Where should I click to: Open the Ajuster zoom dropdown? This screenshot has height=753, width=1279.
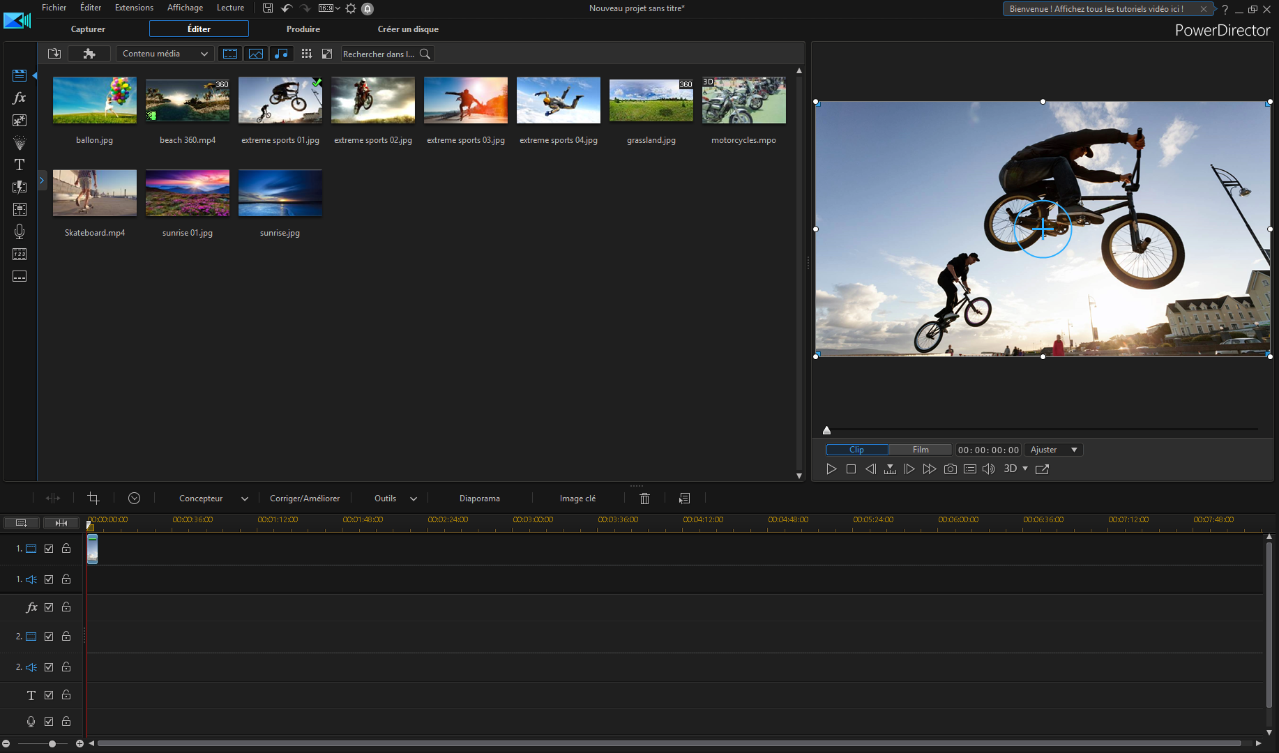(x=1053, y=450)
